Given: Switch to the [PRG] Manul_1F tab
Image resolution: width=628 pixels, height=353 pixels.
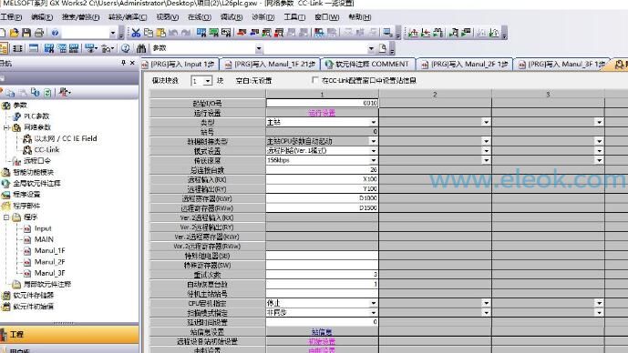Looking at the screenshot, I should [x=271, y=65].
